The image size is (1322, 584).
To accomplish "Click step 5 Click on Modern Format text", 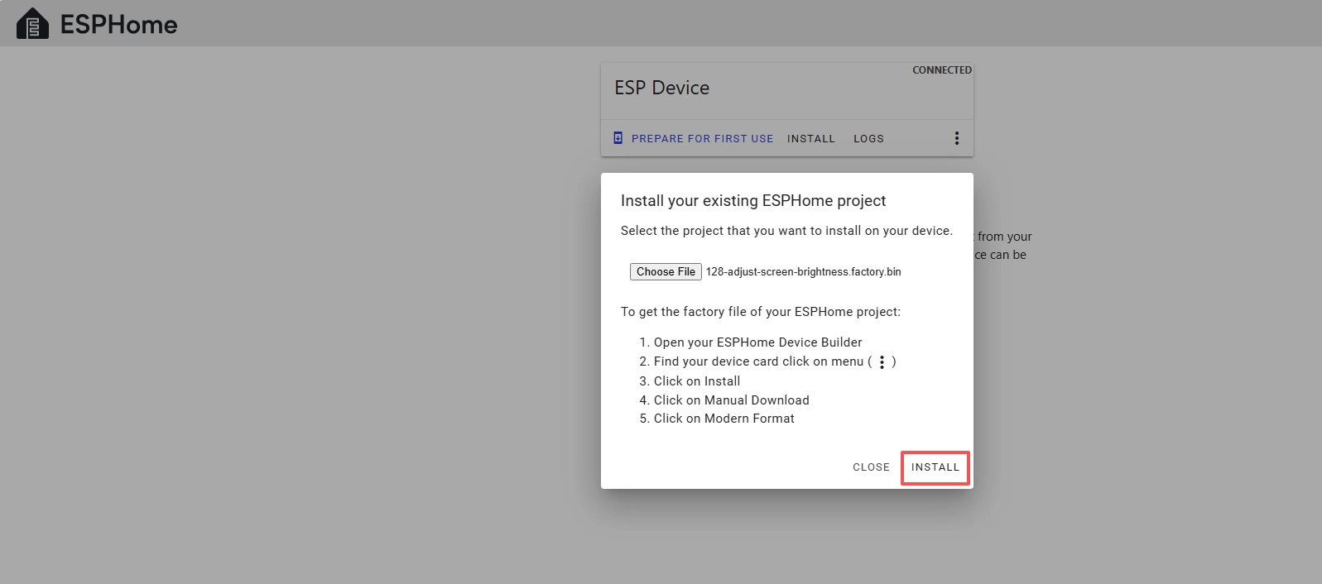I will pos(723,419).
